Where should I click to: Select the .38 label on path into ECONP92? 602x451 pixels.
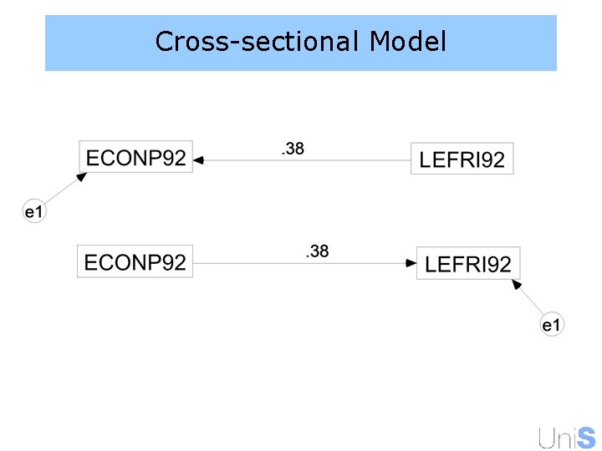tap(292, 149)
